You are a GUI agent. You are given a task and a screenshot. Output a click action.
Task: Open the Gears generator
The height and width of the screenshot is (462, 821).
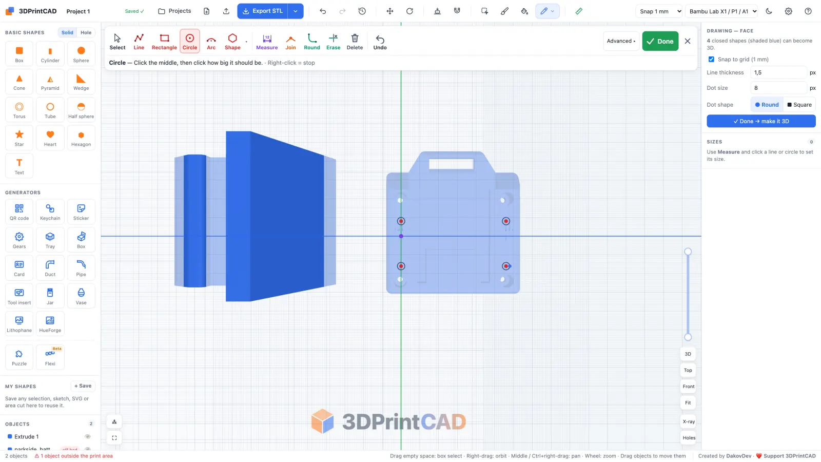point(19,240)
